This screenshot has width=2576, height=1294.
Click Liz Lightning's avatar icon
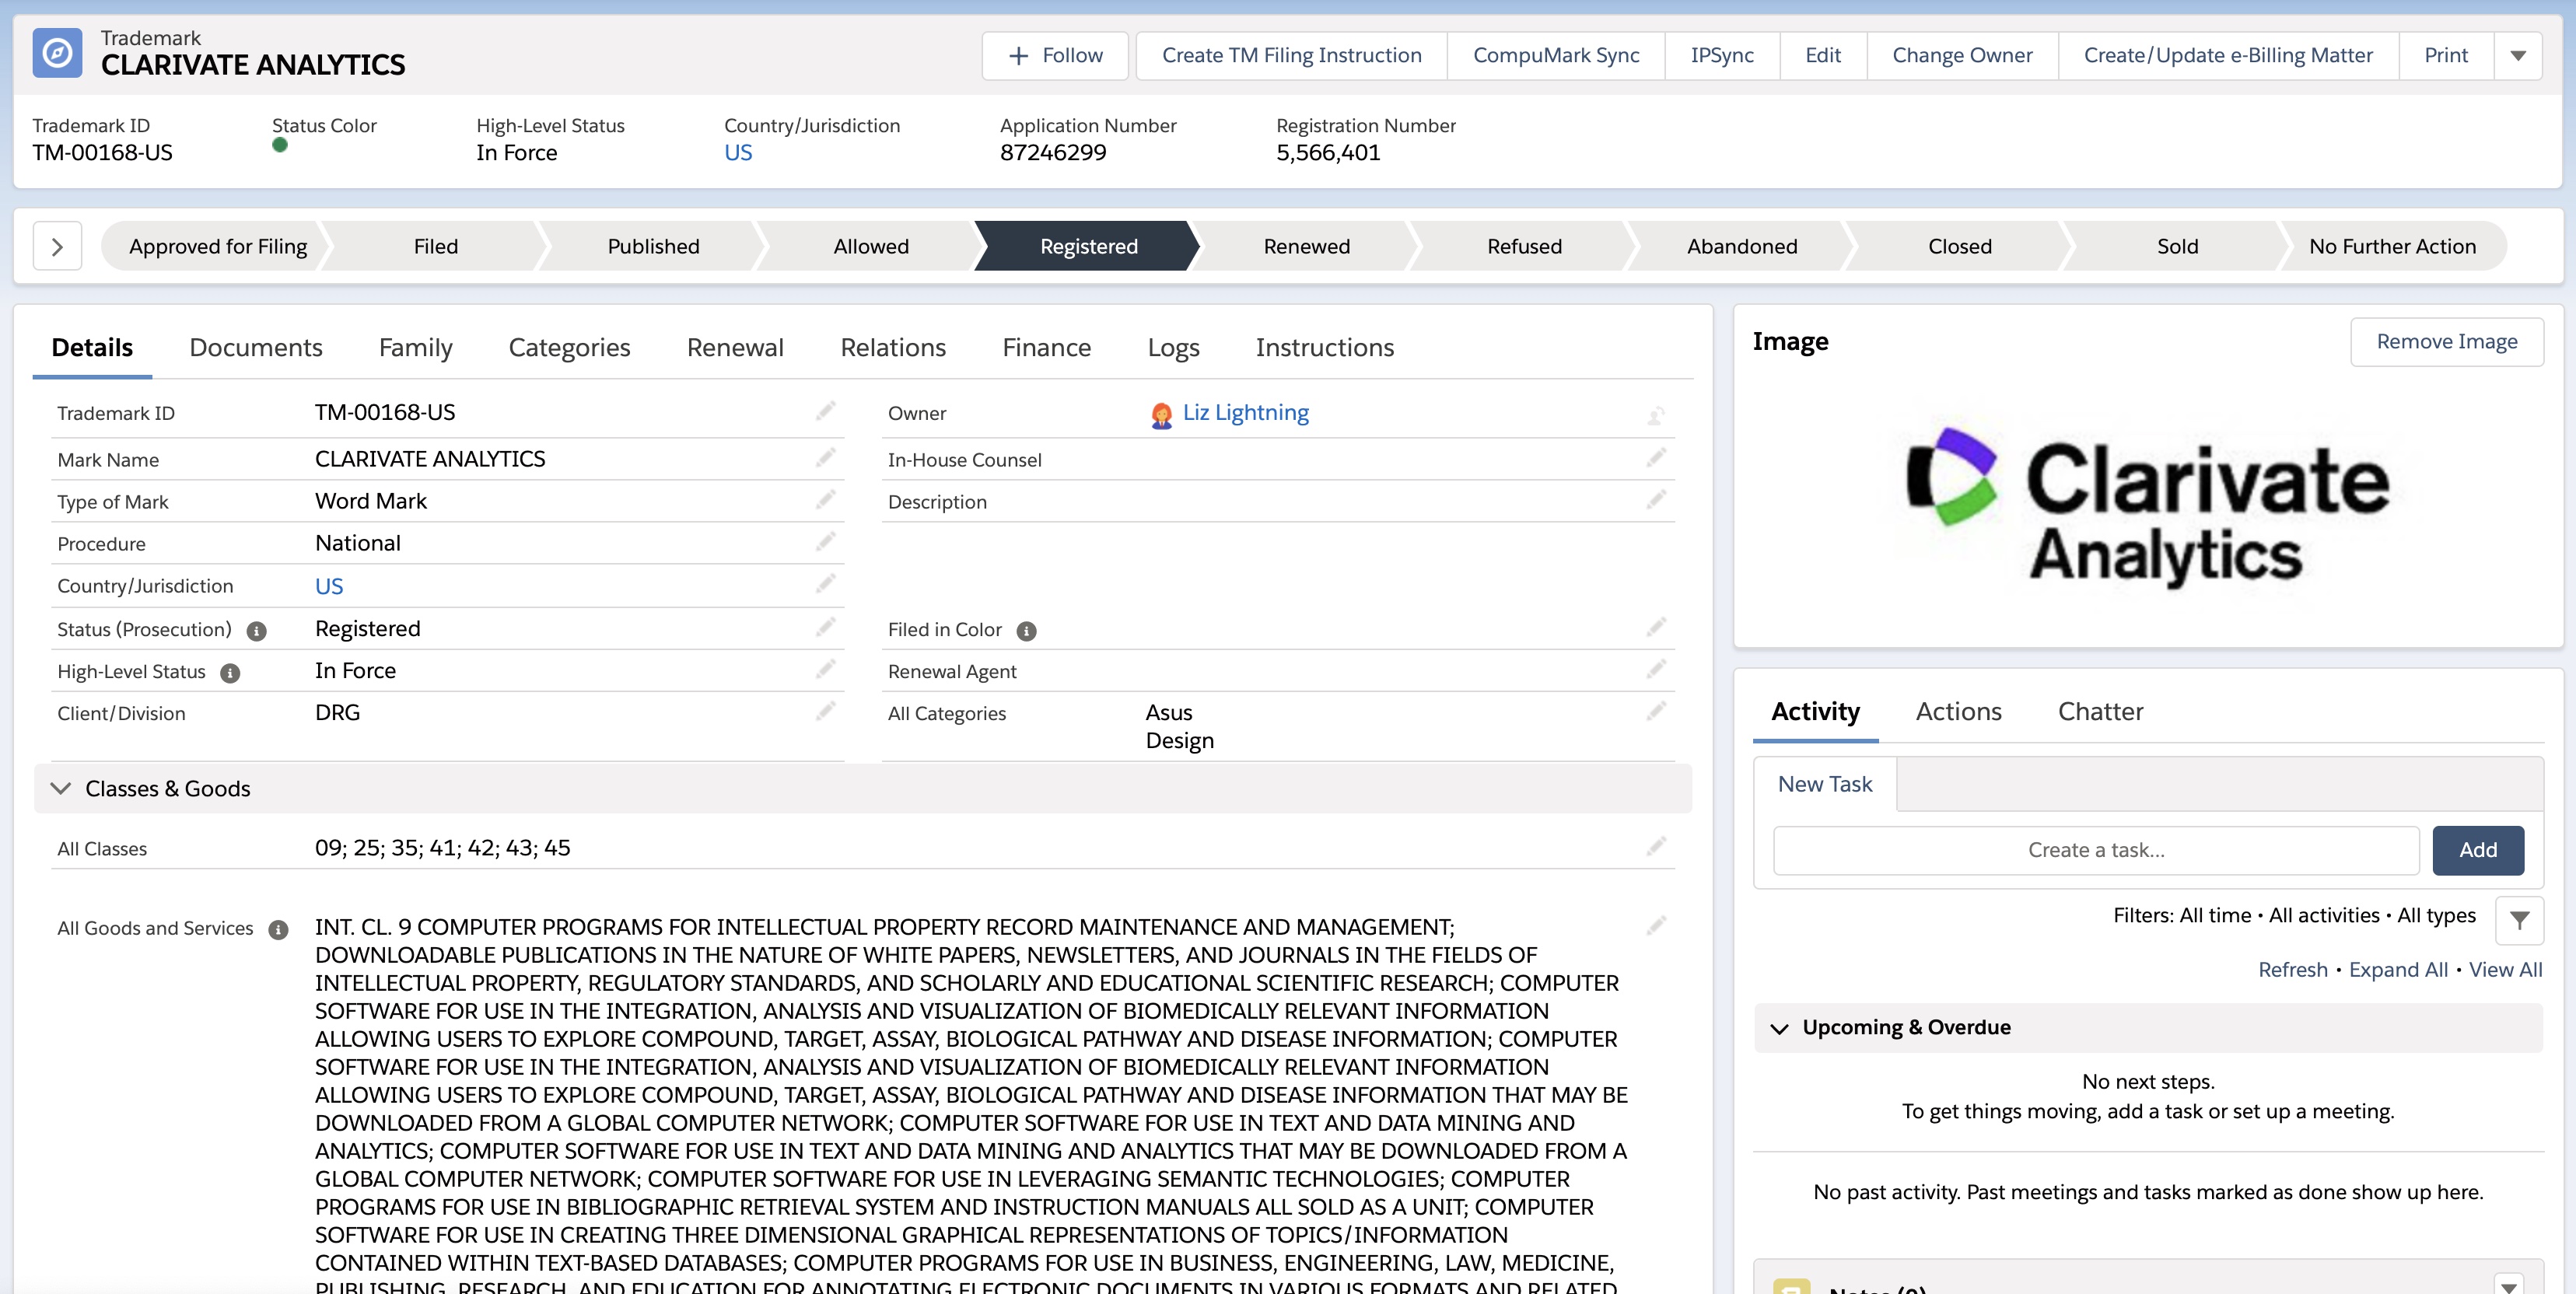click(x=1161, y=412)
